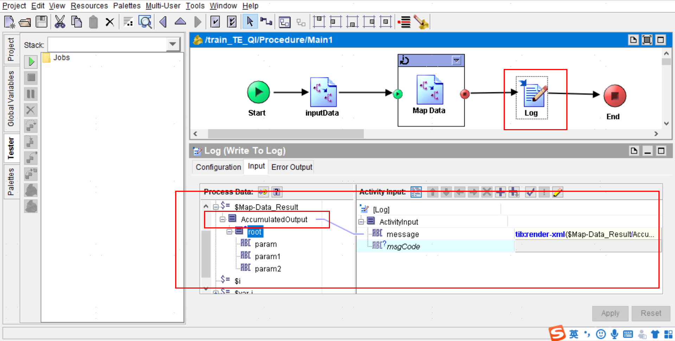
Task: Select the arrow selection tool in toolbar
Action: [250, 21]
